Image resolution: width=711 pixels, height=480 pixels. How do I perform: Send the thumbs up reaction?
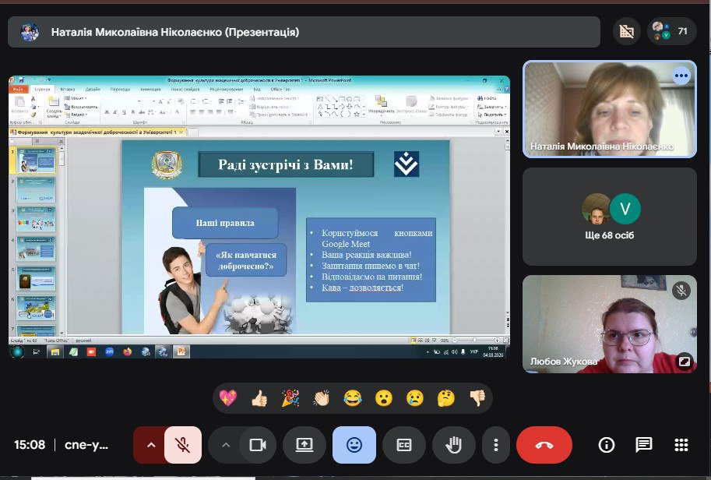point(259,398)
